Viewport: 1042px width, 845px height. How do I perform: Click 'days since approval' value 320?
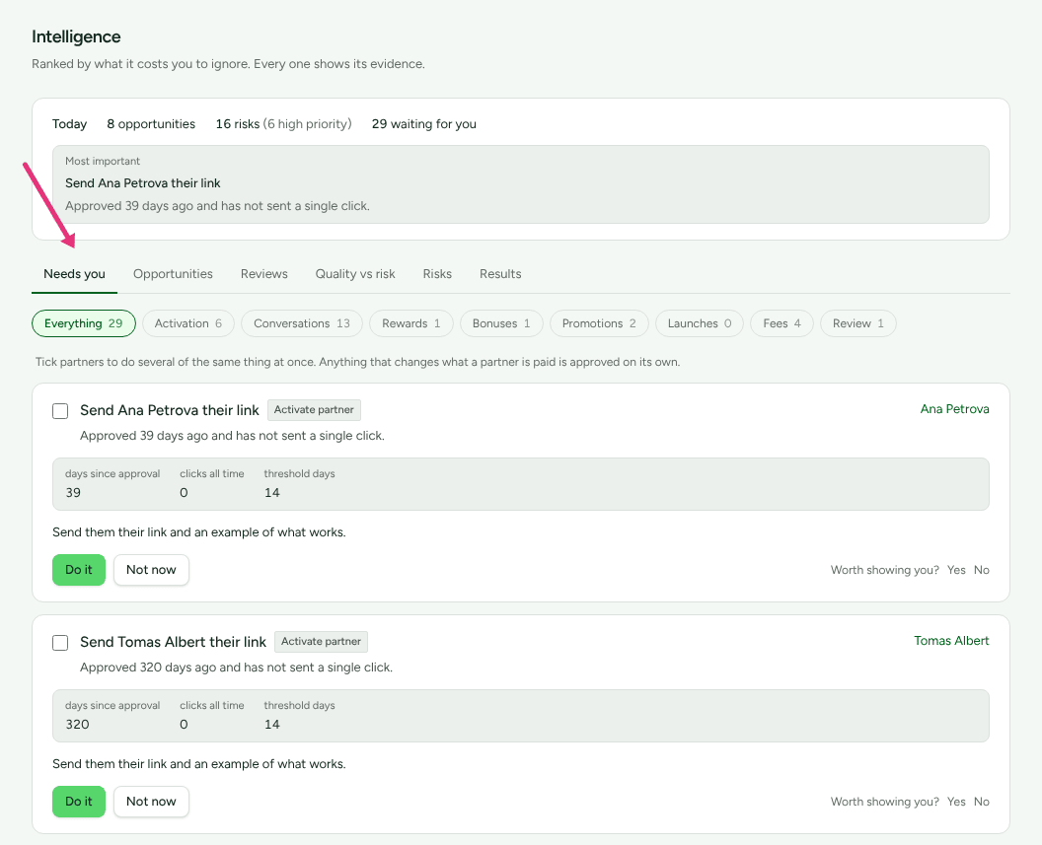77,724
